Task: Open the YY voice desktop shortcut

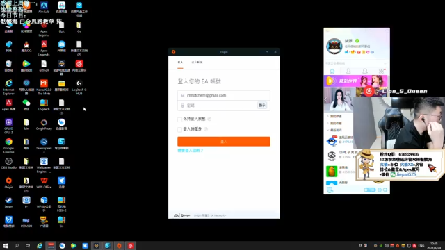Action: click(44, 222)
